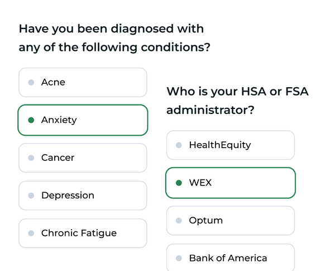Click the Anxiety option label text

(59, 120)
